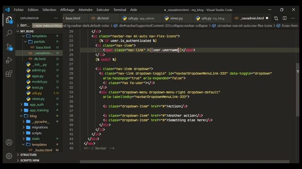The image size is (302, 169).
Task: Click the compare changes icon in editor toolbar
Action: (276, 18)
